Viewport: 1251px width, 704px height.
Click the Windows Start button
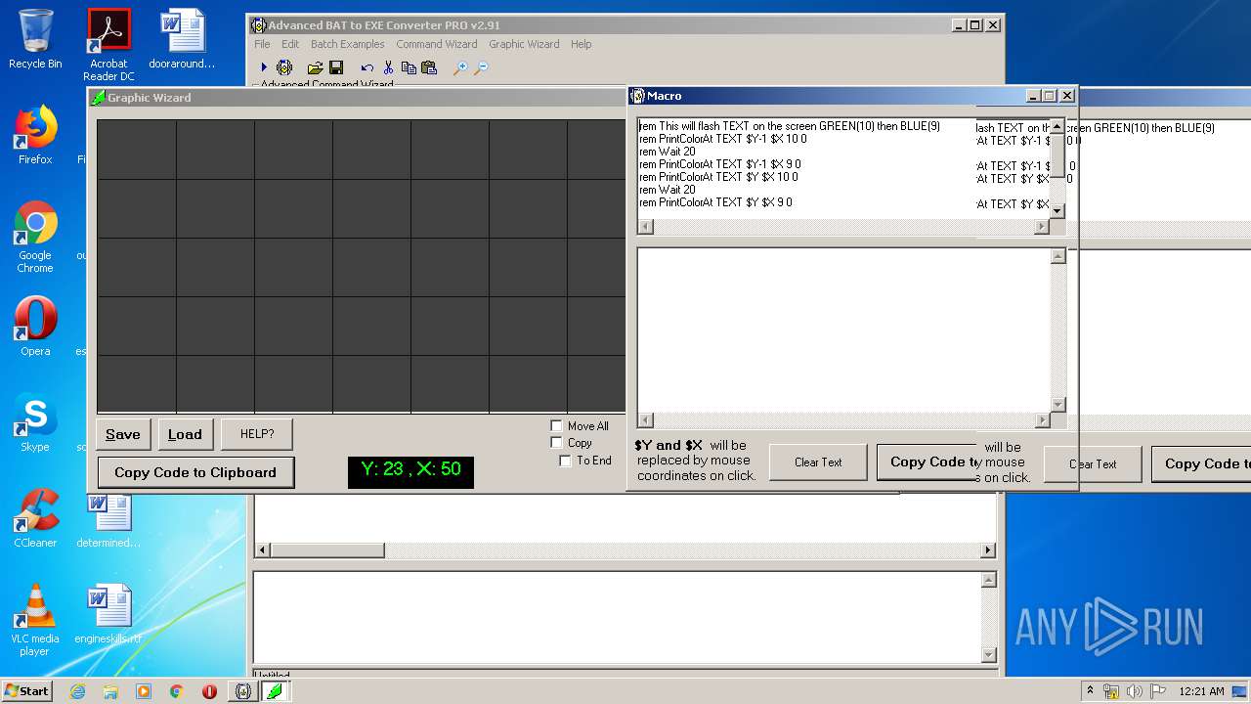click(x=27, y=691)
